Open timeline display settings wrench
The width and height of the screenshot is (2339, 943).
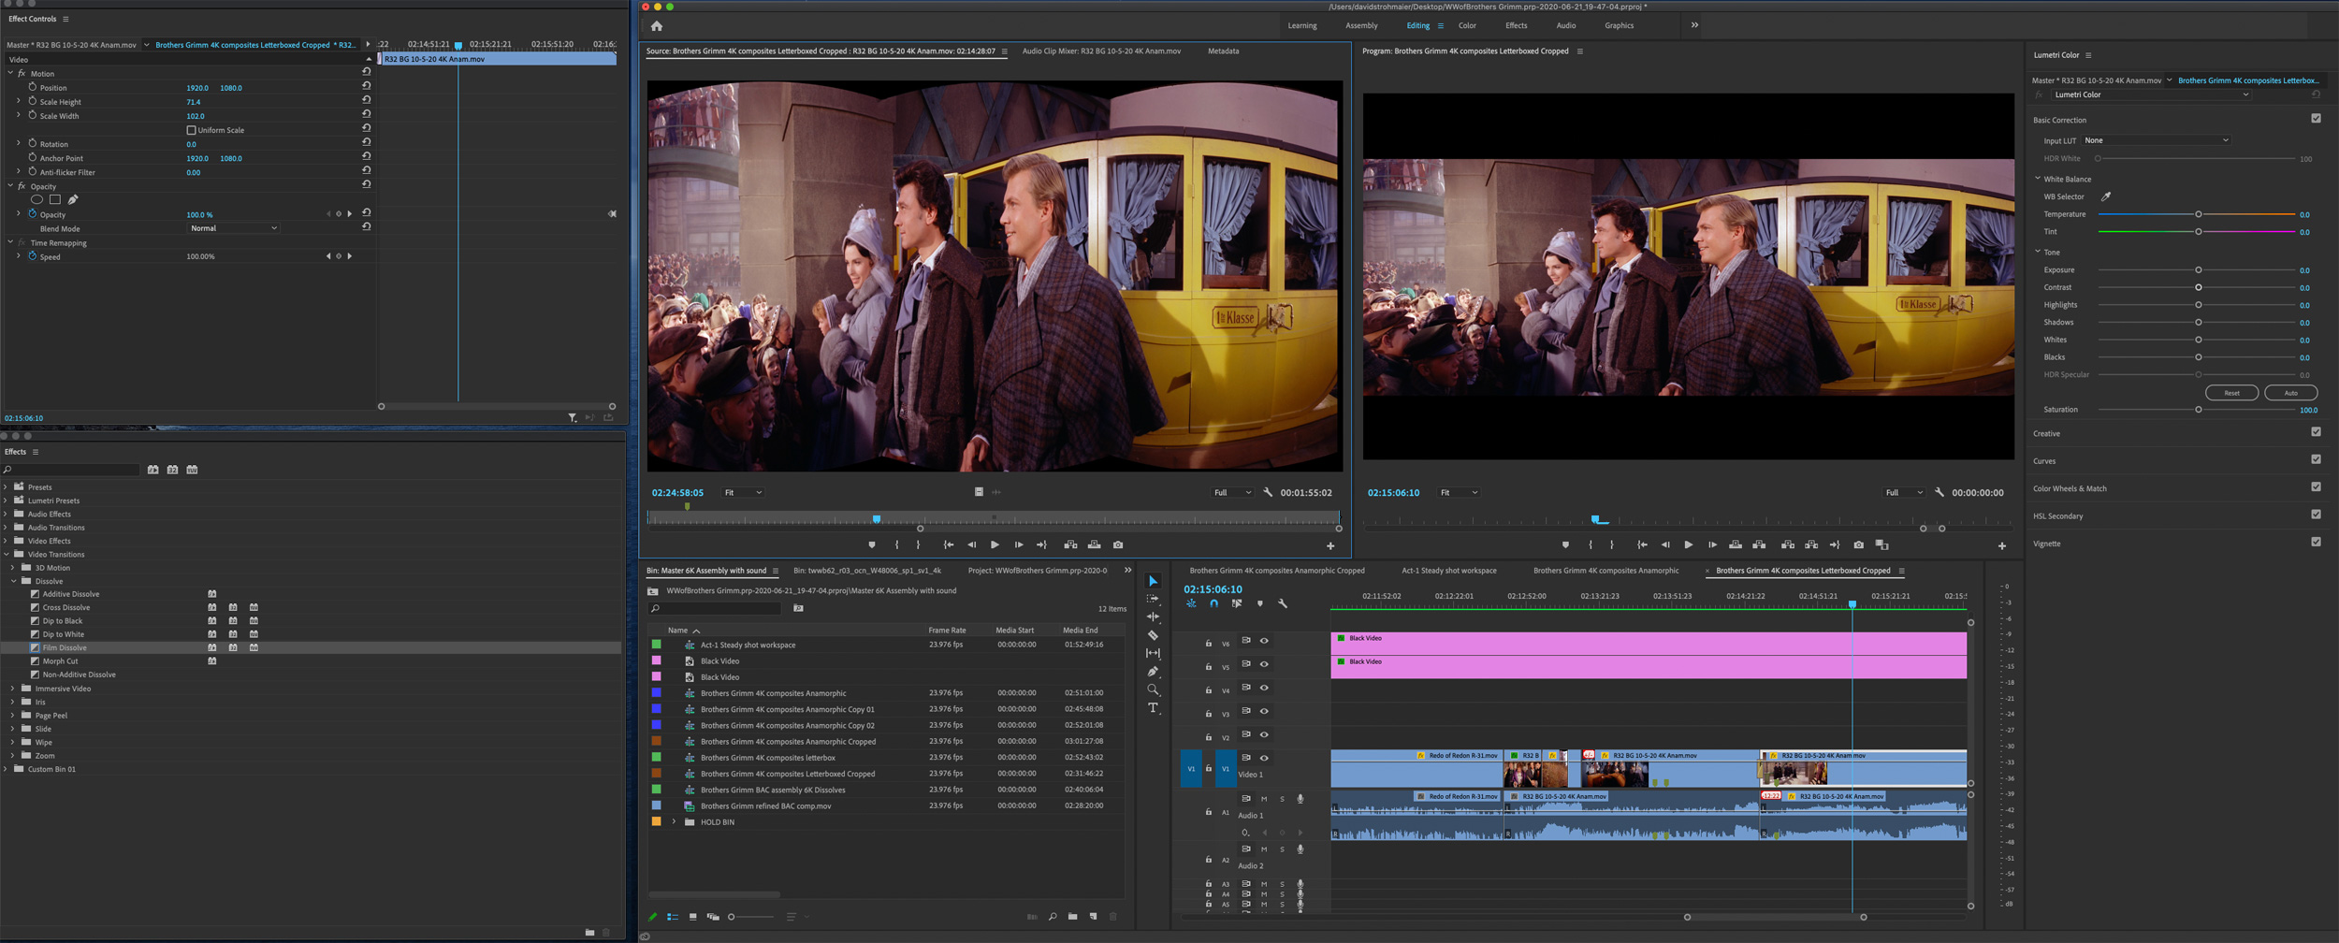(x=1283, y=603)
